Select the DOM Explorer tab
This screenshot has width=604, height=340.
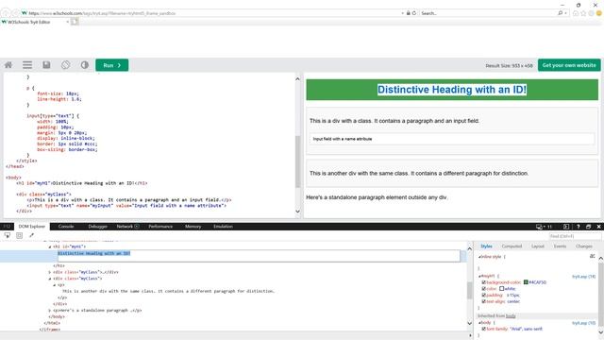coord(32,227)
